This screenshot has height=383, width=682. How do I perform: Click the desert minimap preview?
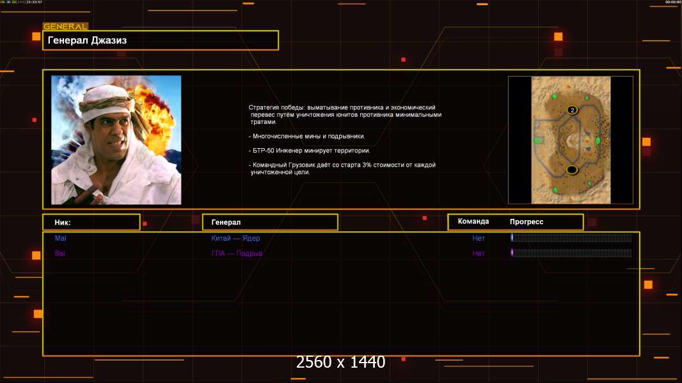point(571,140)
